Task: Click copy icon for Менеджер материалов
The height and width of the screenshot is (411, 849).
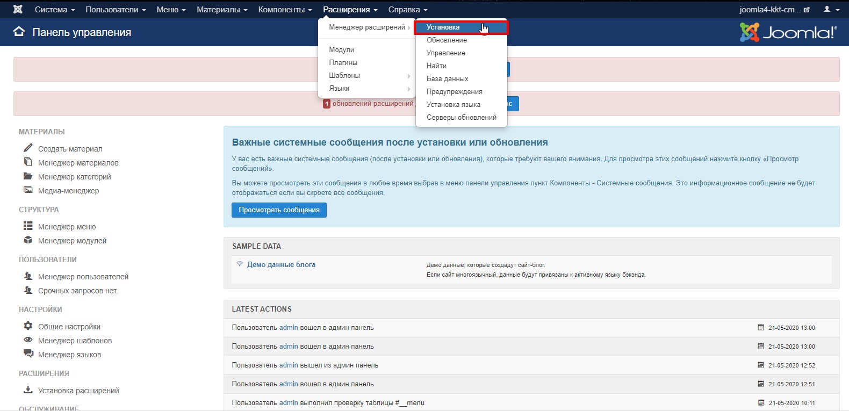Action: tap(28, 162)
